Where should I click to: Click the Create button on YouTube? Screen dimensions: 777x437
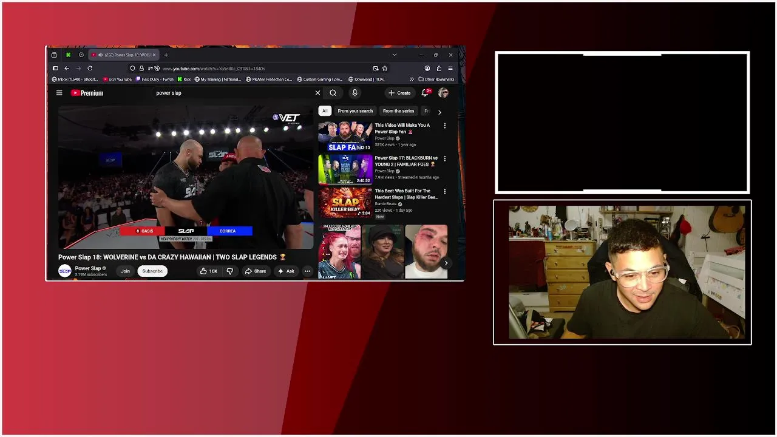(399, 93)
